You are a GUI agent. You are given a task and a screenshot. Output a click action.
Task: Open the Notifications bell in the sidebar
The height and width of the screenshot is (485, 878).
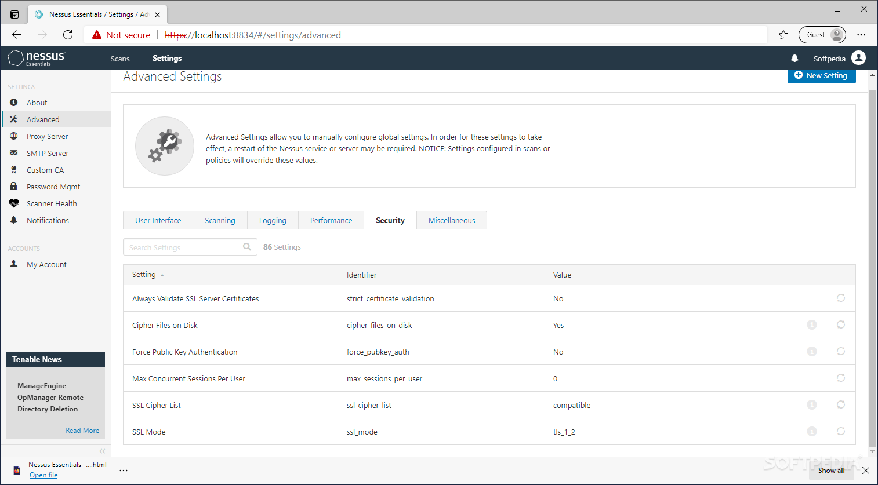(13, 220)
